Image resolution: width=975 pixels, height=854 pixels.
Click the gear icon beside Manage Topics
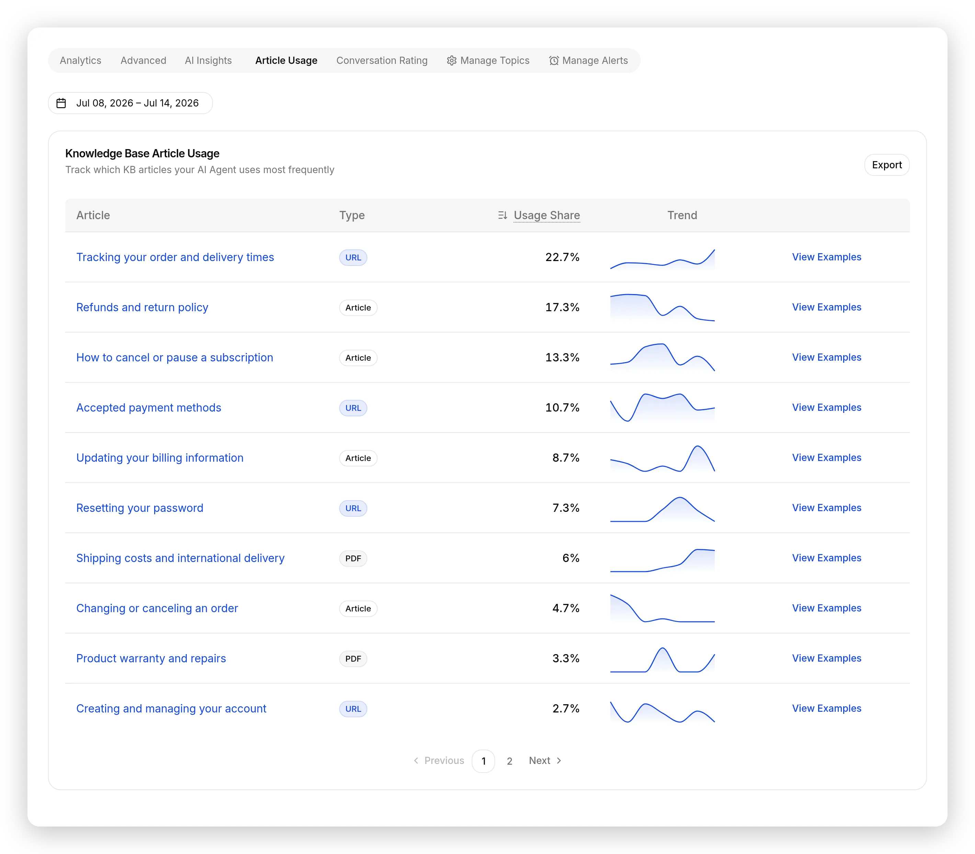(x=451, y=60)
